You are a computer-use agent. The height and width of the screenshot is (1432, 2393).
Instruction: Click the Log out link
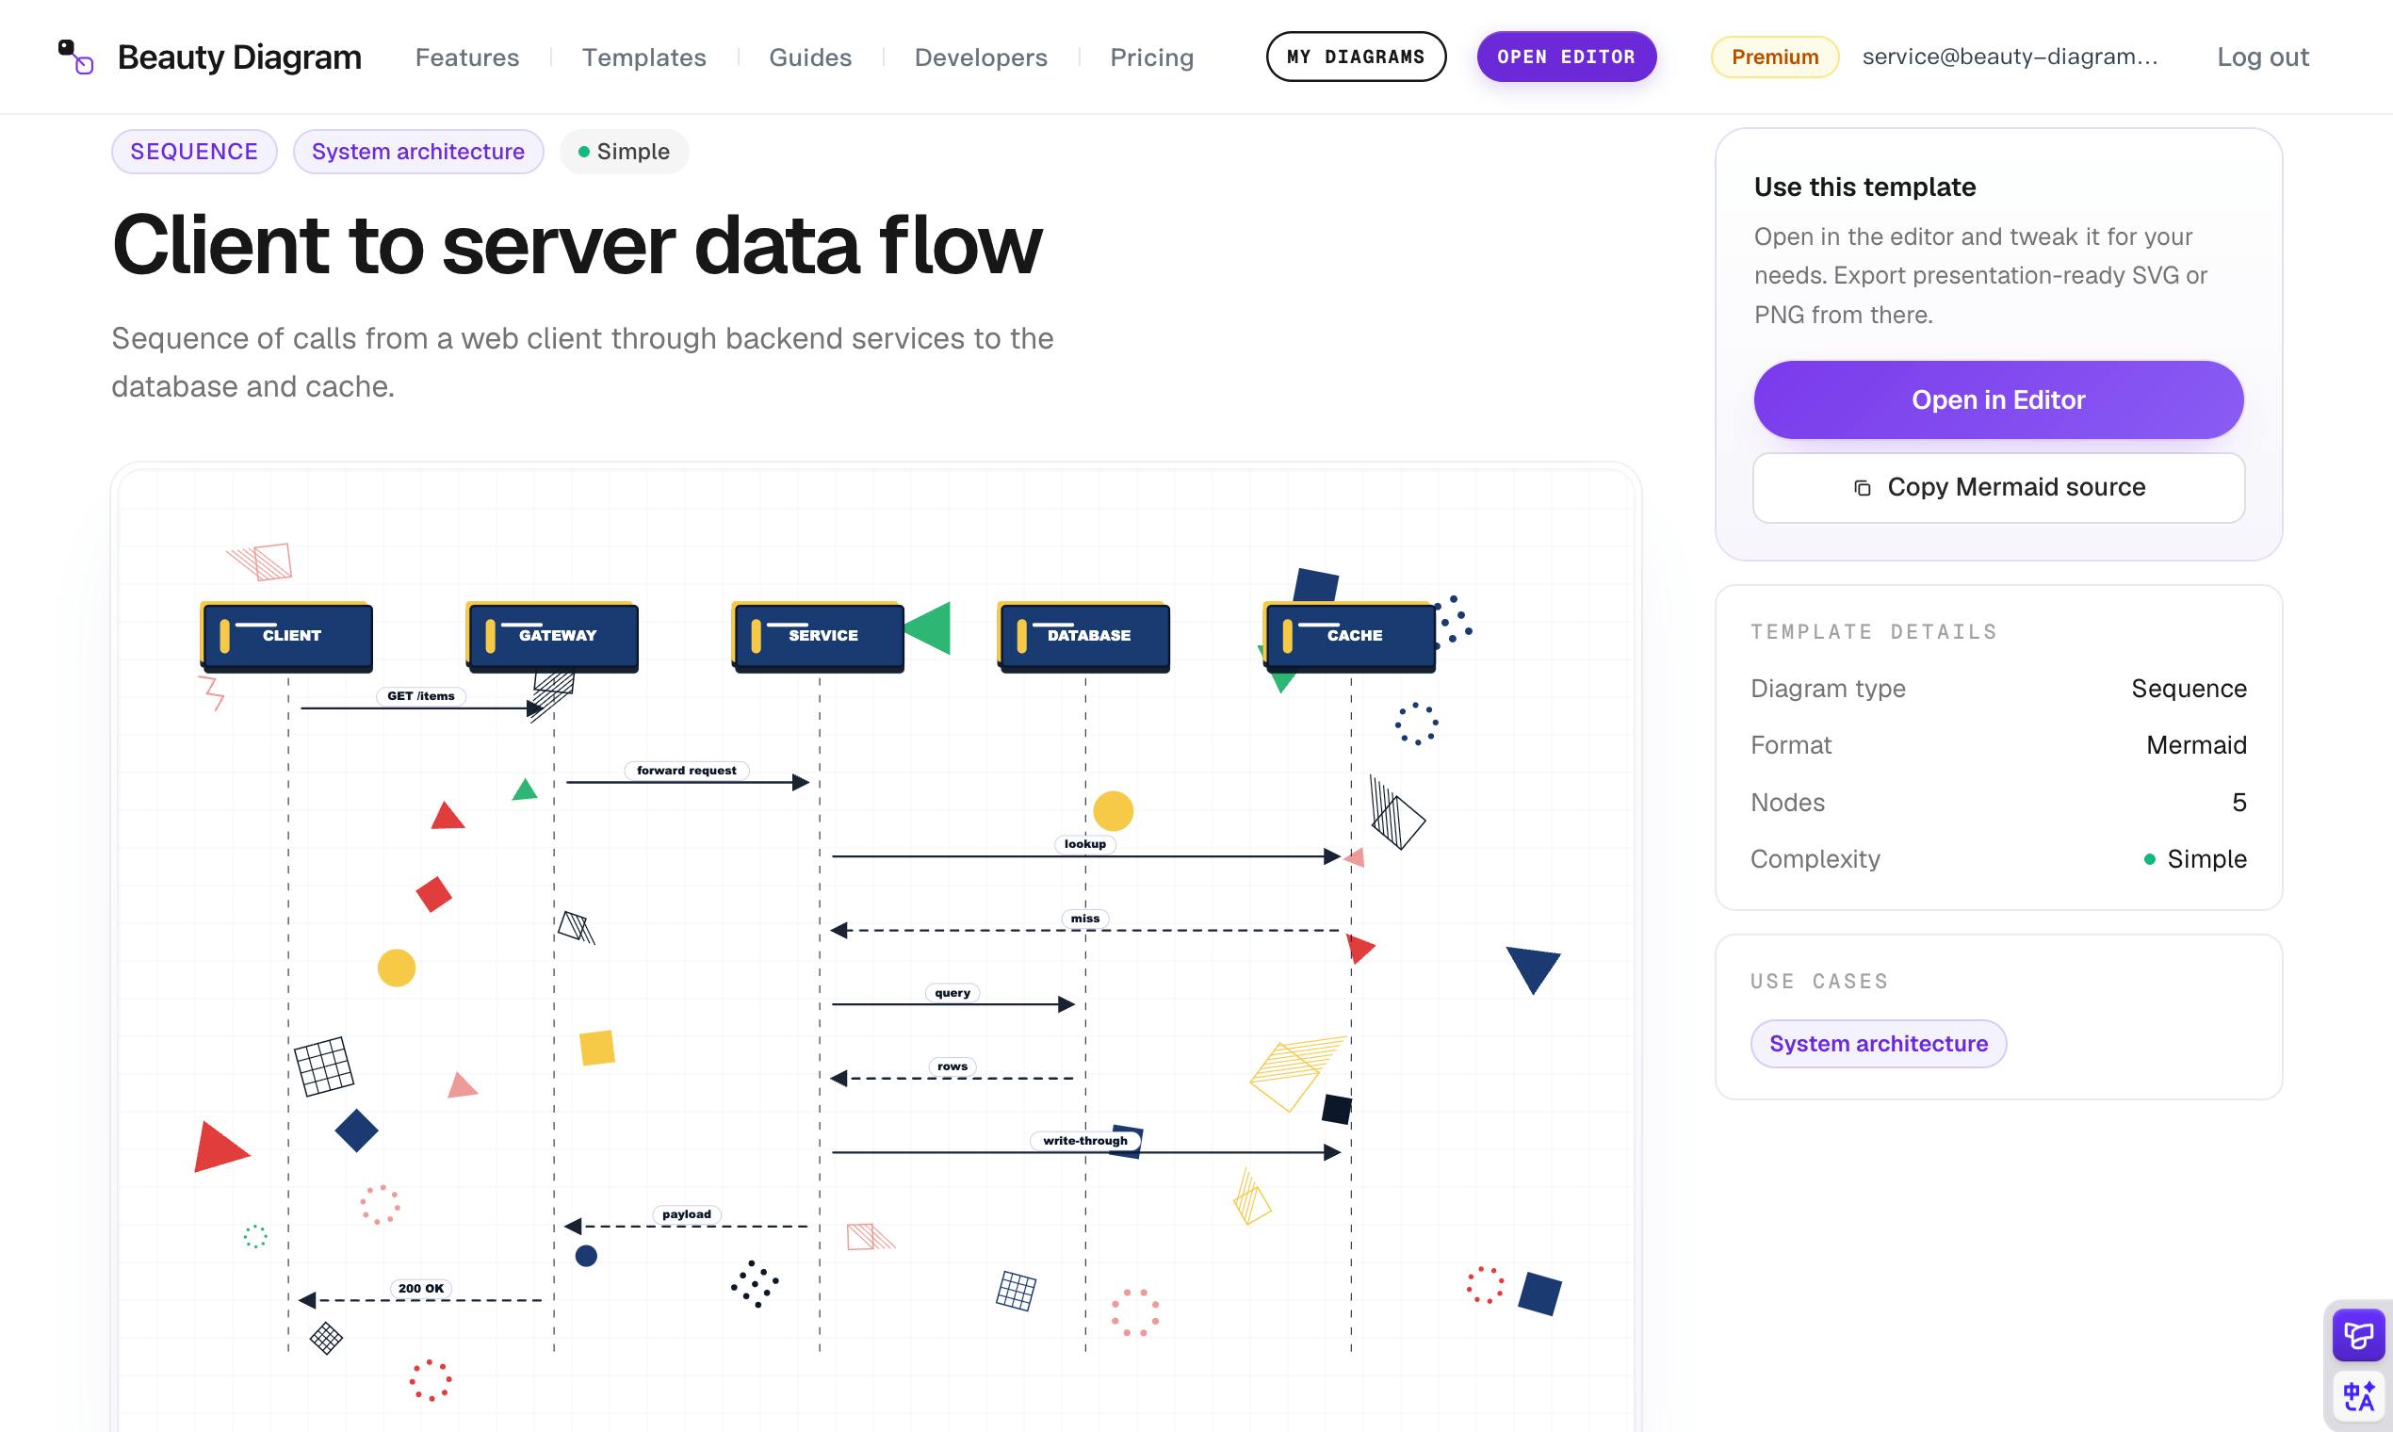pos(2263,57)
